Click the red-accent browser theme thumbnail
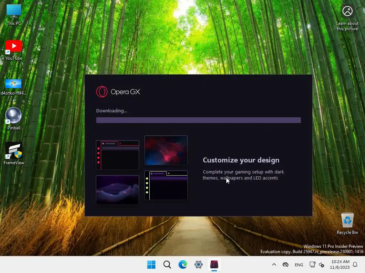Viewport: 365px width, 273px height. coord(118,155)
